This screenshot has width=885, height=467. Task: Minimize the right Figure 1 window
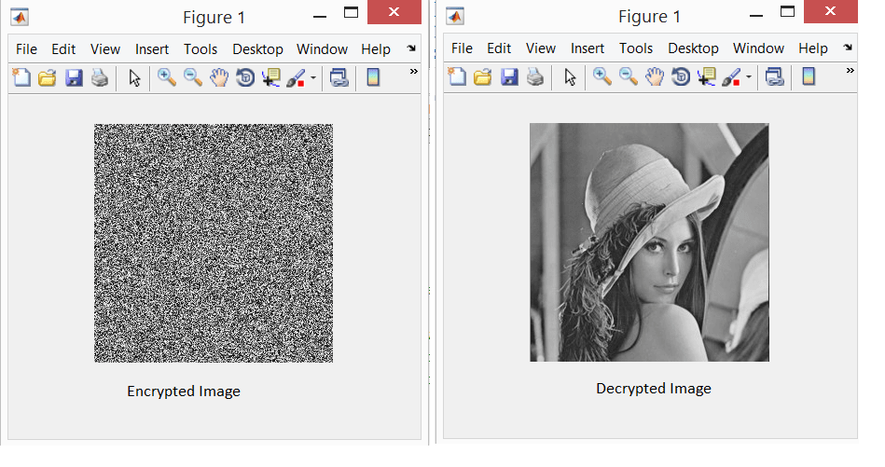[x=756, y=17]
